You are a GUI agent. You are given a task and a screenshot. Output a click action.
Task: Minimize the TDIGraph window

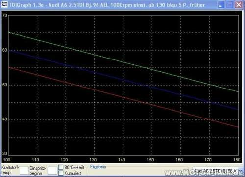point(220,5)
